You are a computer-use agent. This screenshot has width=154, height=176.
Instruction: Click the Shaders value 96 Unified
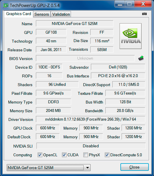[57, 84]
